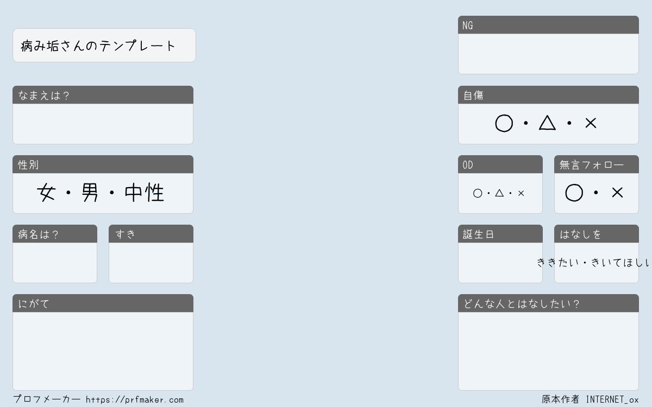The width and height of the screenshot is (652, 407).
Task: Click the にがて answer area
Action: tap(103, 351)
